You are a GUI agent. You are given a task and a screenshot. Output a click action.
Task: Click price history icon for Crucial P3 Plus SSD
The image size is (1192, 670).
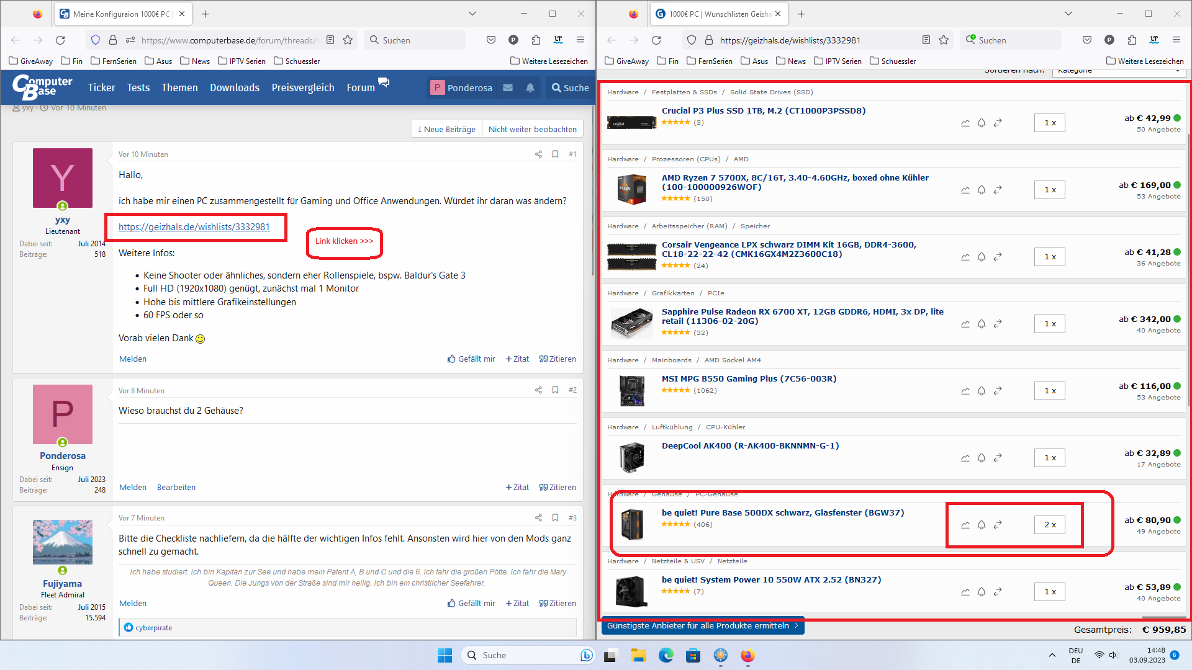(x=965, y=123)
